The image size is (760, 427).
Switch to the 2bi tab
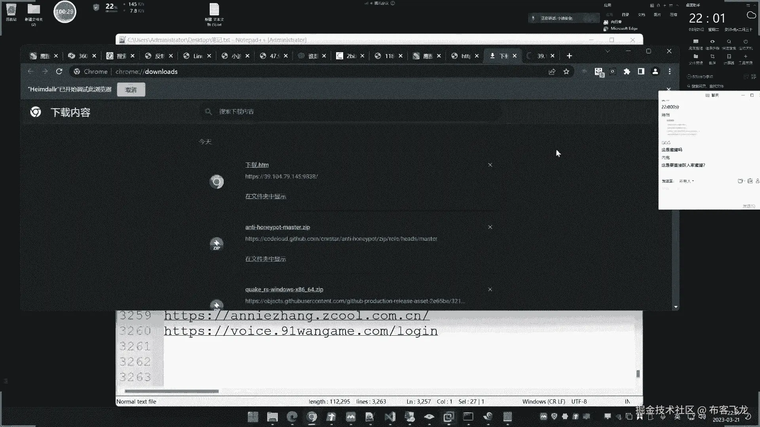coord(350,56)
